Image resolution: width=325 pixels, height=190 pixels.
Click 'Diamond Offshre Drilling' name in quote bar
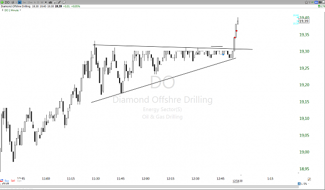click(x=16, y=6)
